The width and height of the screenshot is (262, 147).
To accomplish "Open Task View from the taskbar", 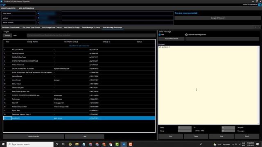I will (63, 144).
